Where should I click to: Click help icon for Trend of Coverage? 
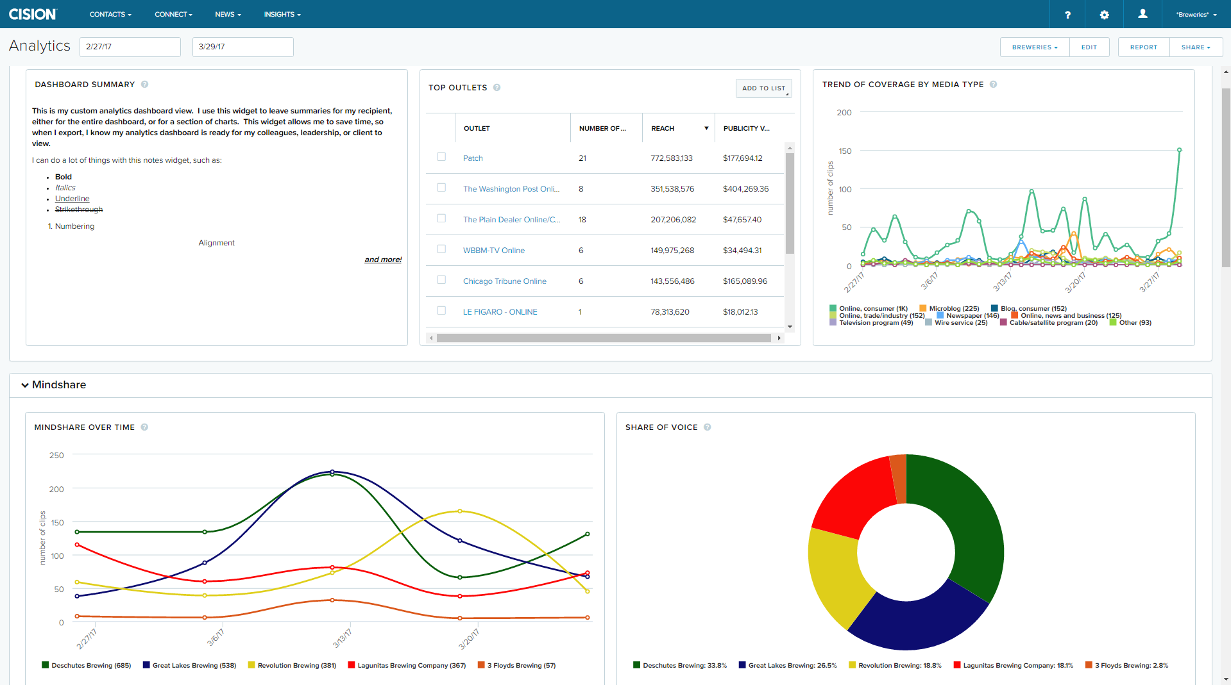point(993,85)
